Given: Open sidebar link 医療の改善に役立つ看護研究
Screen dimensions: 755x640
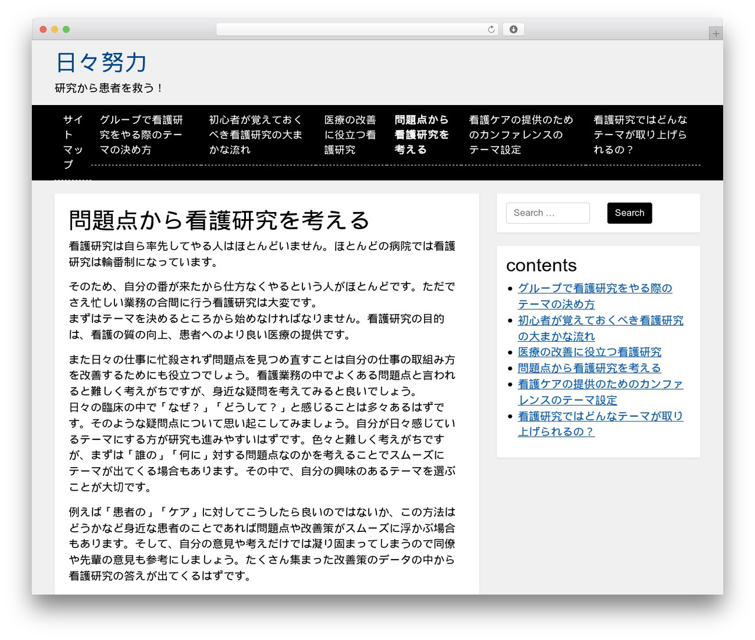Looking at the screenshot, I should point(589,352).
